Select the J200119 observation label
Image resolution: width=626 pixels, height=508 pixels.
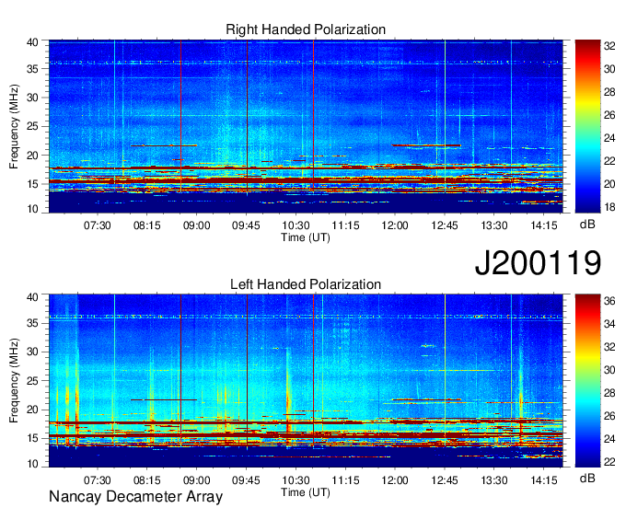pyautogui.click(x=538, y=262)
